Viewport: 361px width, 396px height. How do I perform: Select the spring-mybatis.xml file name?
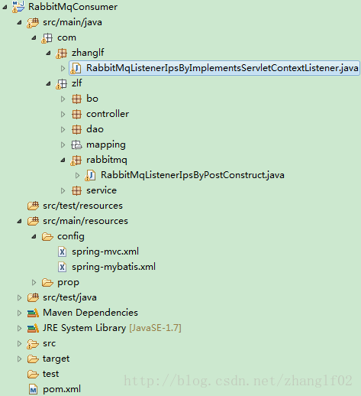coord(114,267)
